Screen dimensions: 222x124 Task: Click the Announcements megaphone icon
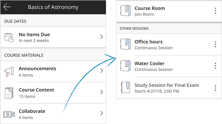point(9,71)
